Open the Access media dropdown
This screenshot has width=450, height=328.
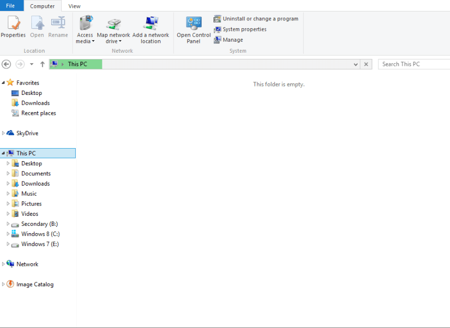tap(85, 41)
